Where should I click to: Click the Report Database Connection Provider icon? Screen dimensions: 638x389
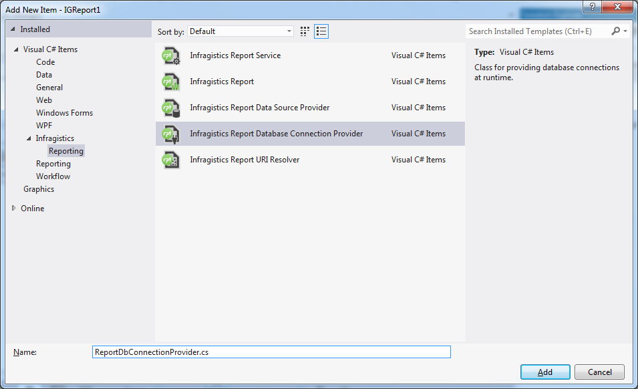pos(171,134)
